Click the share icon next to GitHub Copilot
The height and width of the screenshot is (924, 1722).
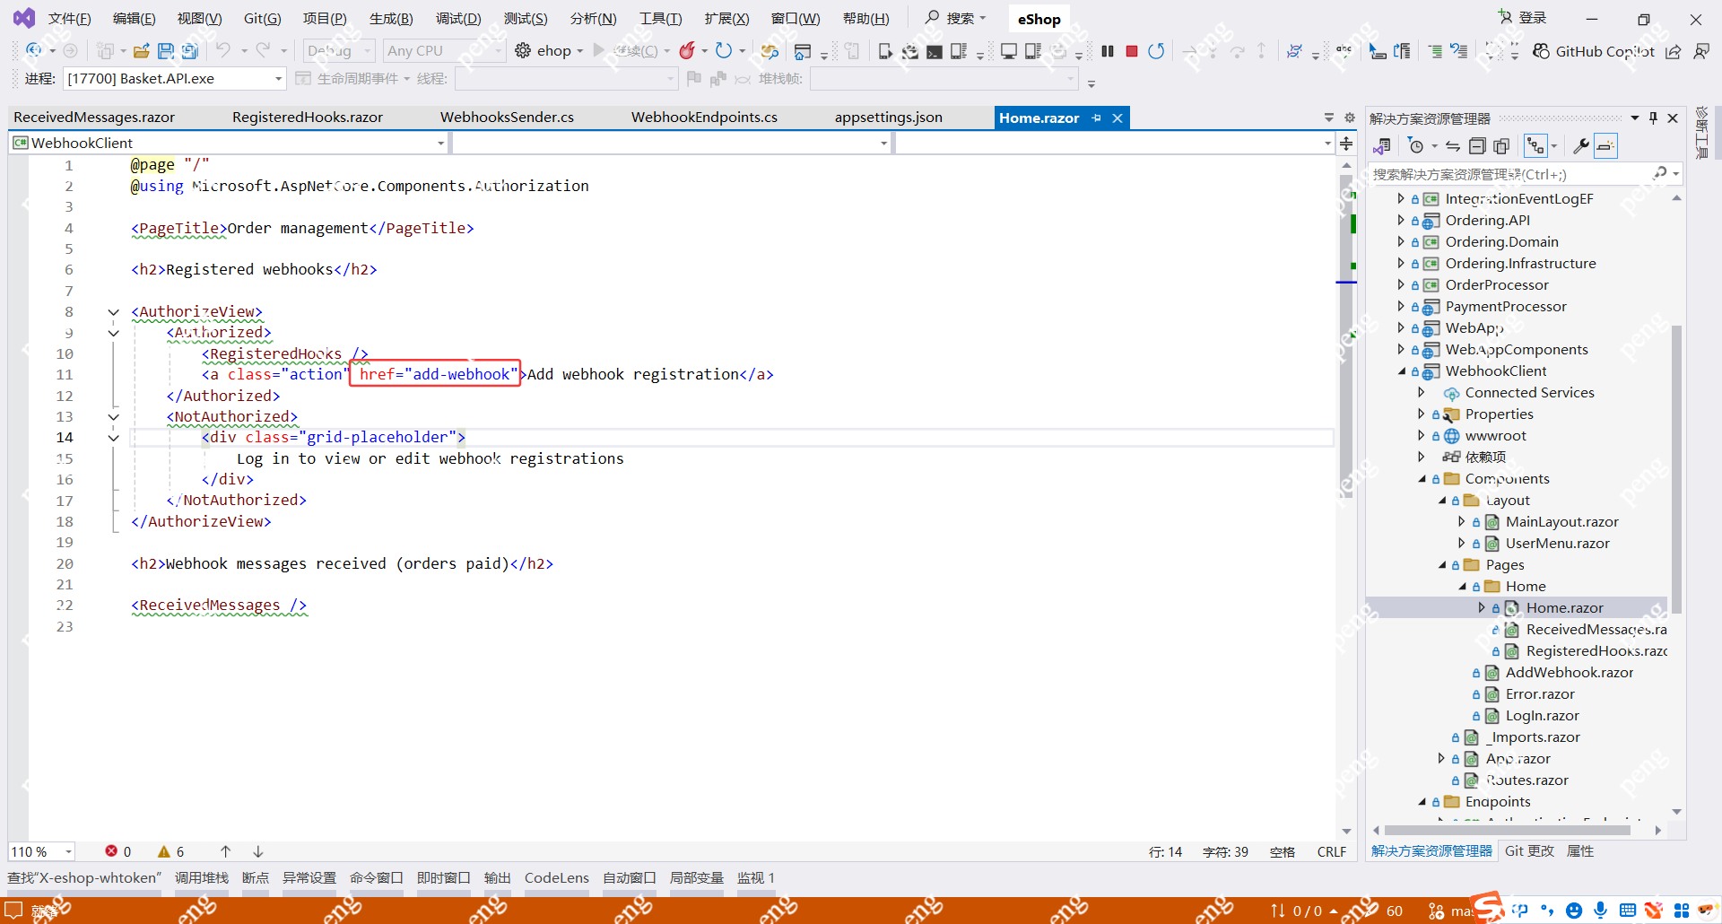click(1674, 51)
